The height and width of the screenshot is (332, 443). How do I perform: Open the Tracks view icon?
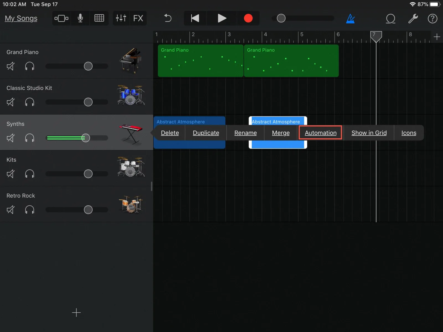(x=61, y=18)
